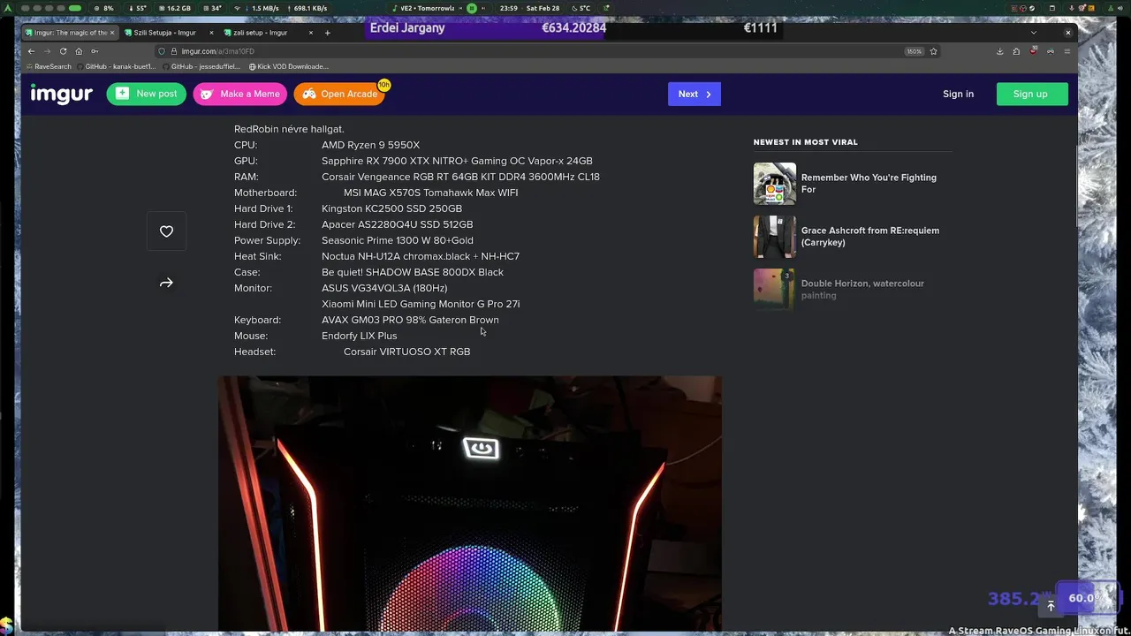Open the PC case RGB photo
The height and width of the screenshot is (636, 1131).
pos(470,503)
